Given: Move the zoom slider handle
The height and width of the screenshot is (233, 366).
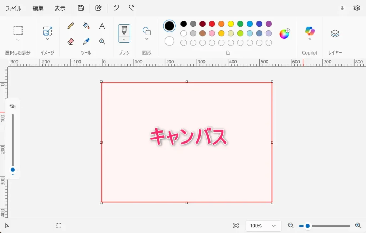Looking at the screenshot, I should [x=308, y=226].
